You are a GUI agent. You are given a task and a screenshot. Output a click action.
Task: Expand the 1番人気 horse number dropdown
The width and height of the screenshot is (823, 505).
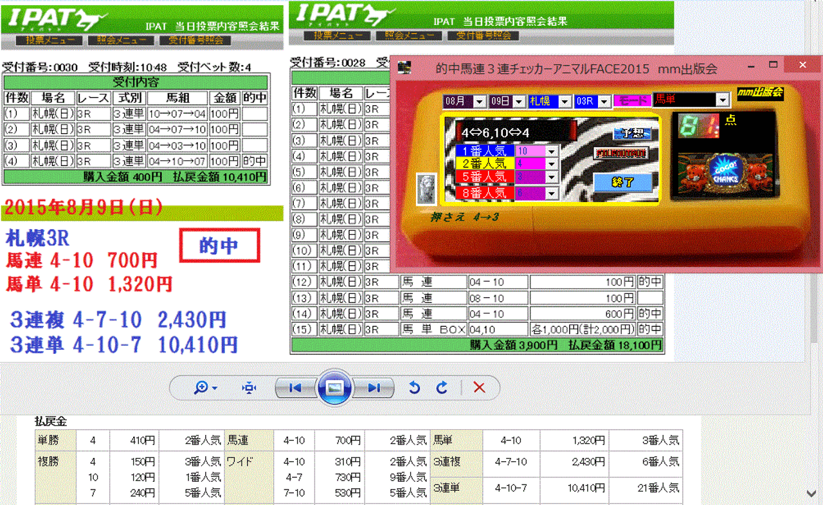pos(552,151)
